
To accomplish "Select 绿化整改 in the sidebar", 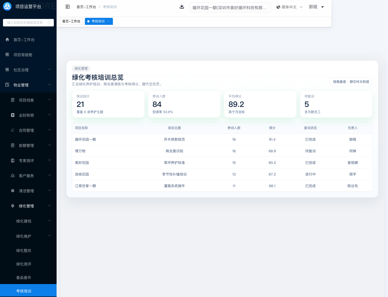I will (24, 251).
